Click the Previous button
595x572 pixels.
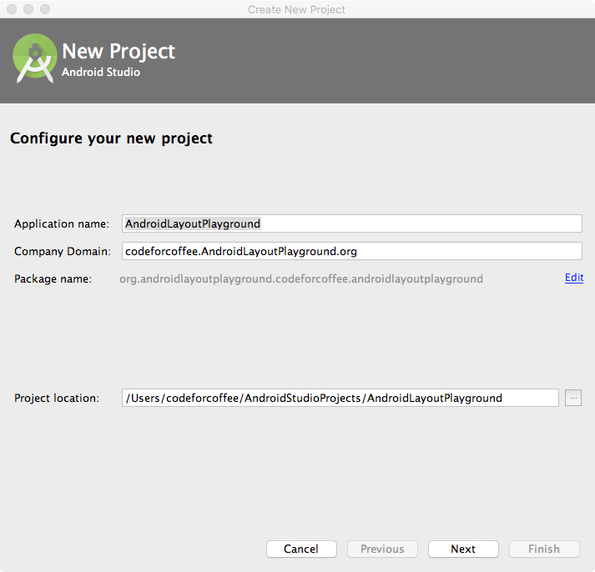pos(382,549)
